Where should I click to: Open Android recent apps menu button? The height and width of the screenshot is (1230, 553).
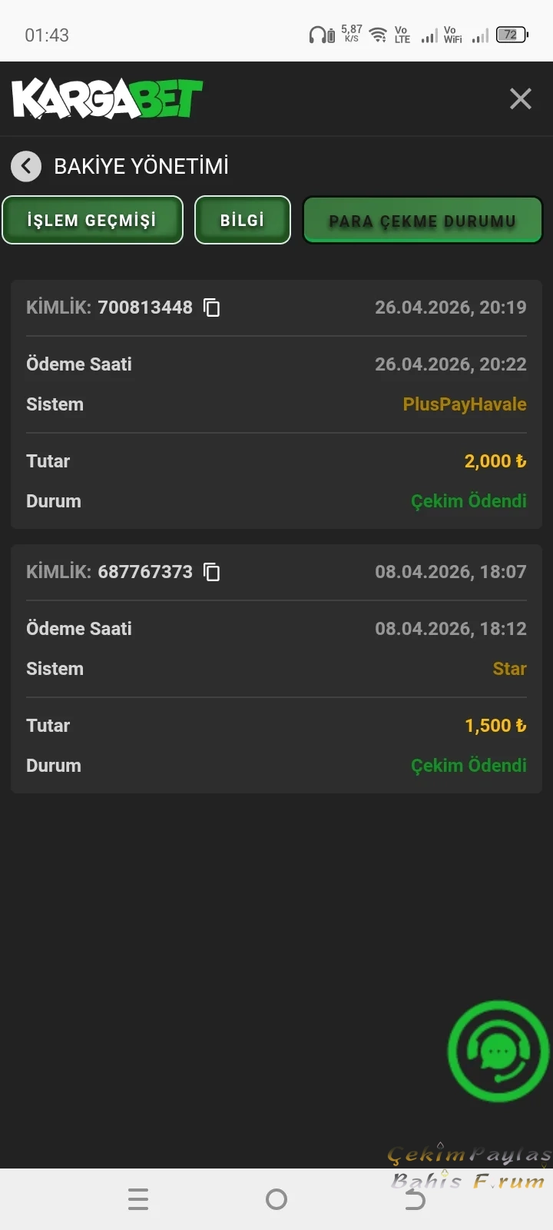138,1199
